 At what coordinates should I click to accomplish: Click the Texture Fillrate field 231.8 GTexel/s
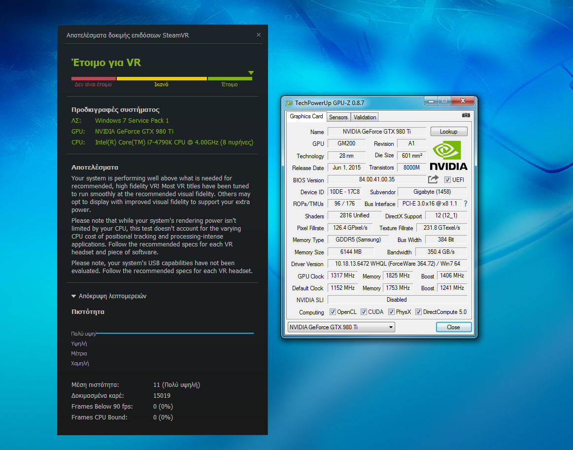442,228
